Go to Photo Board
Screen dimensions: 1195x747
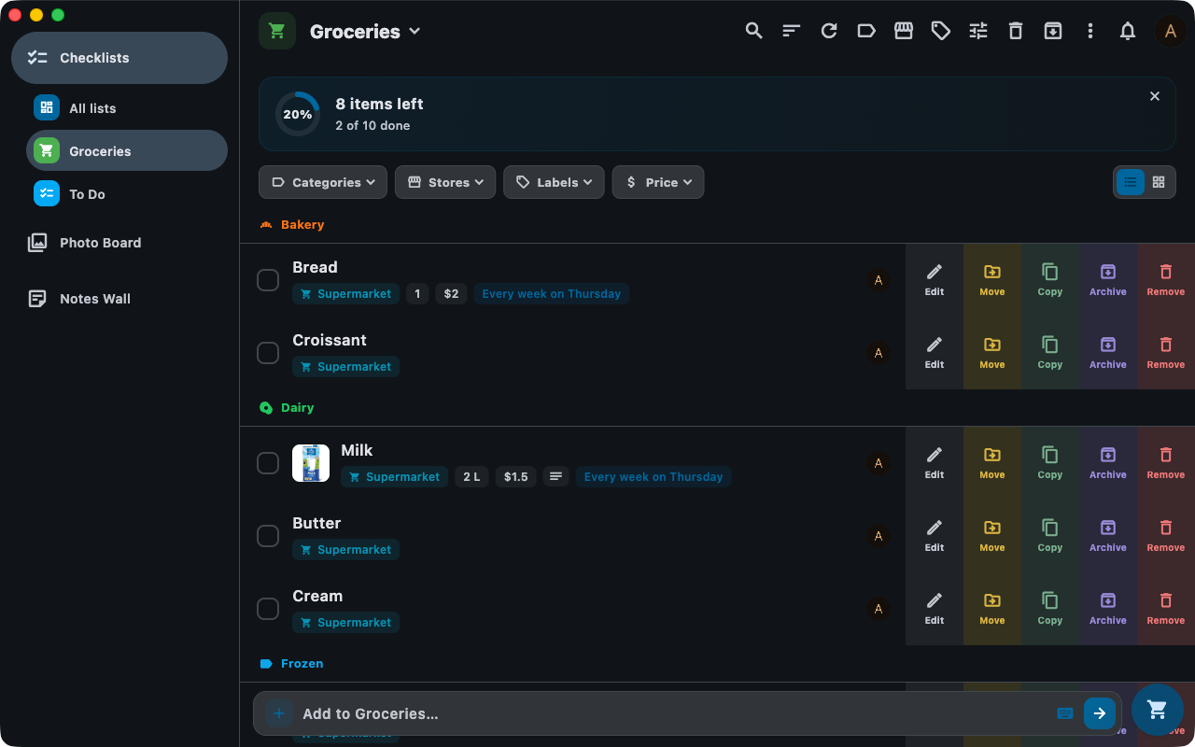tap(119, 243)
